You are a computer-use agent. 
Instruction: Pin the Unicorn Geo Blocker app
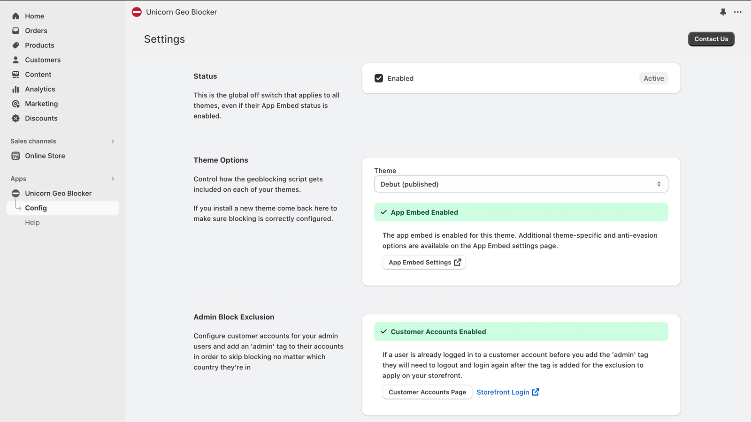point(723,12)
